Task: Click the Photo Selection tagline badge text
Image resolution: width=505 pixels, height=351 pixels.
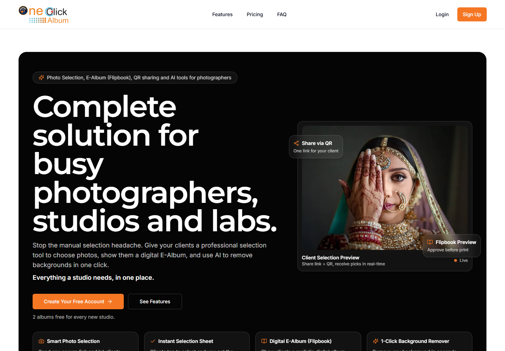Action: (x=139, y=78)
